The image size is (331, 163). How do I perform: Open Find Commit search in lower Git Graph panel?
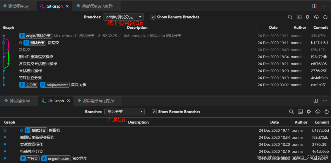tap(291, 112)
